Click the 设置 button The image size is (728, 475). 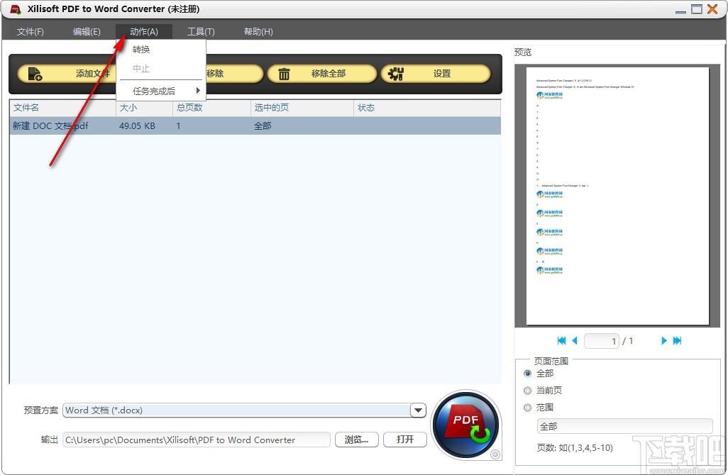pos(436,74)
